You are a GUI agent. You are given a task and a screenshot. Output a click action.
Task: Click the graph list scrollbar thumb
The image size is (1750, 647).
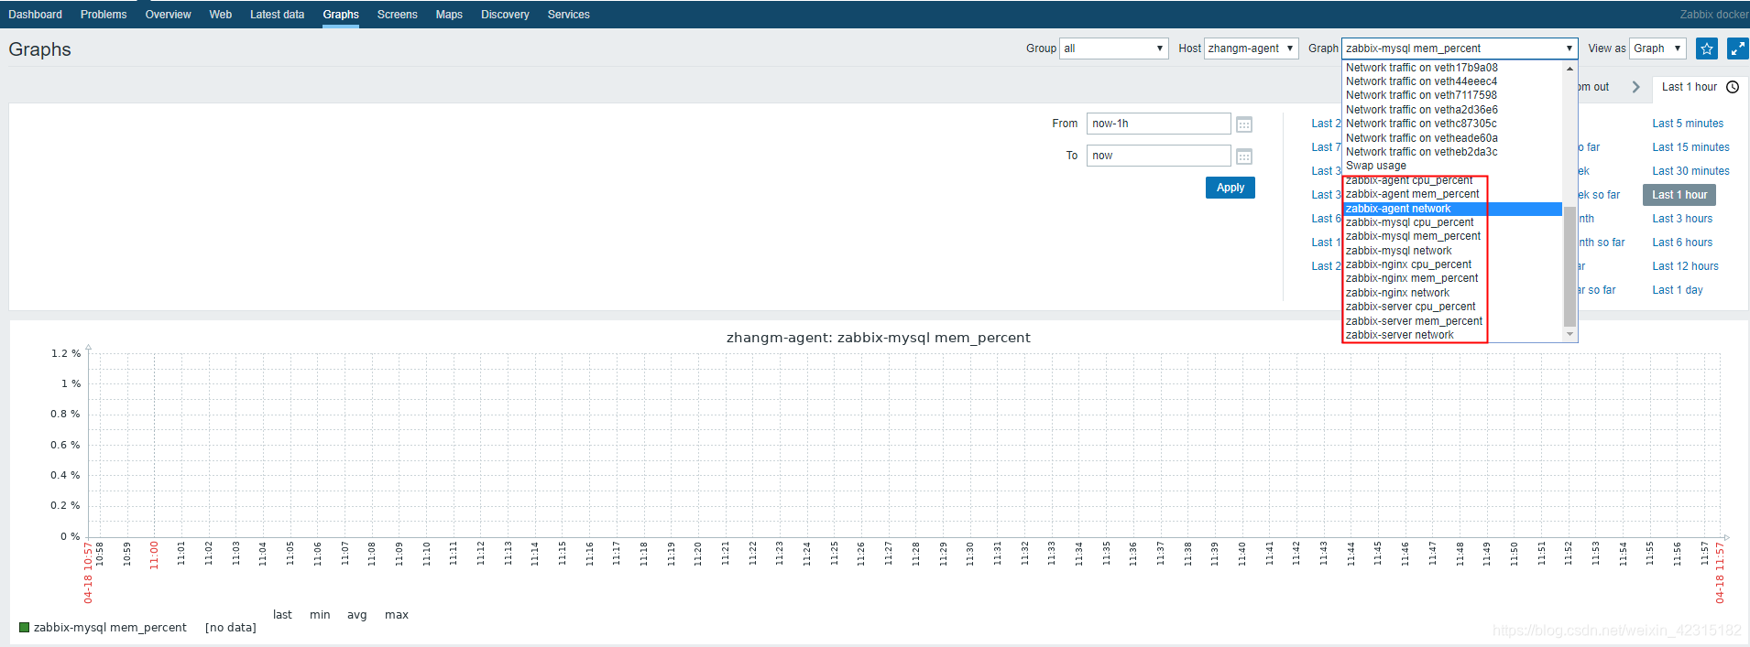click(1570, 265)
